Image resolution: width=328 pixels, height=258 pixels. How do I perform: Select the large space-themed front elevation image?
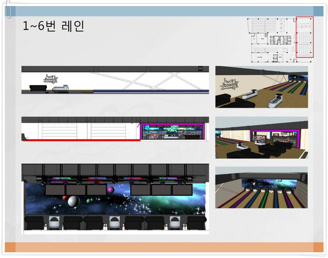click(115, 199)
